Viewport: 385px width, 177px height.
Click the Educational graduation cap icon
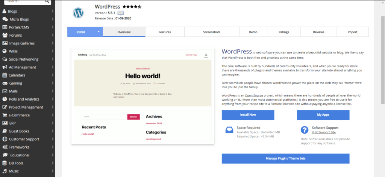click(5, 155)
